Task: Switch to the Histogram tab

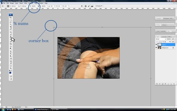Action: [x=166, y=18]
